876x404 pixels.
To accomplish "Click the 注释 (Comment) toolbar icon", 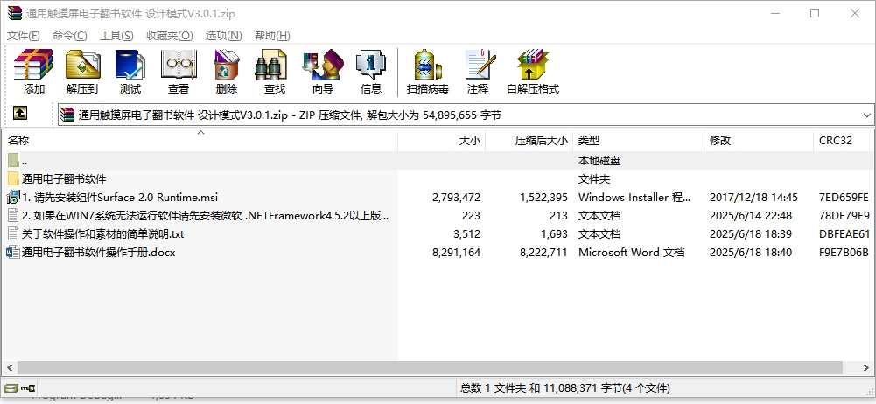I will pos(480,66).
